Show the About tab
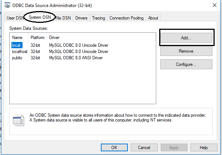Screen dimensions: 222x155 153,18
